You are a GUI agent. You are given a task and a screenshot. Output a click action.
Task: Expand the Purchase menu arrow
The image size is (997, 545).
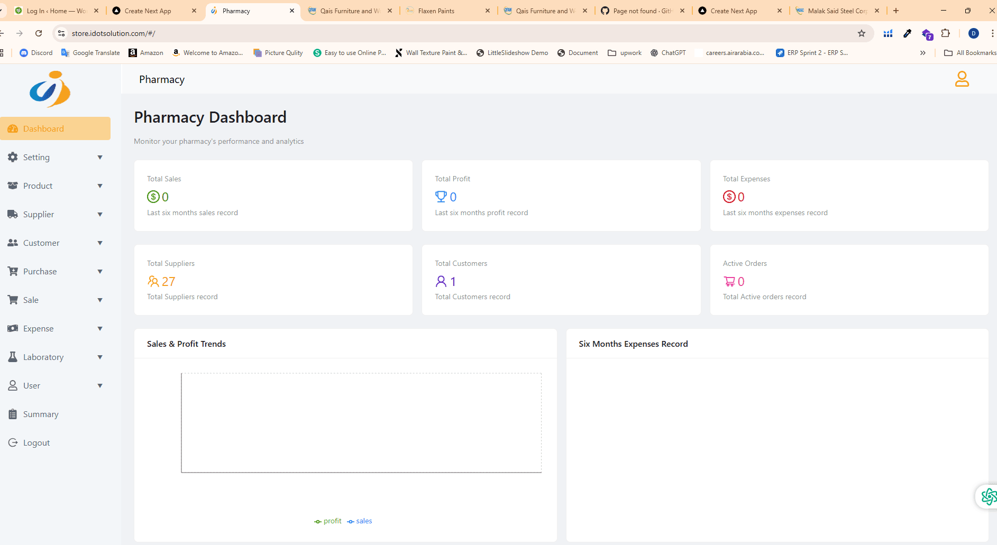[x=100, y=271]
